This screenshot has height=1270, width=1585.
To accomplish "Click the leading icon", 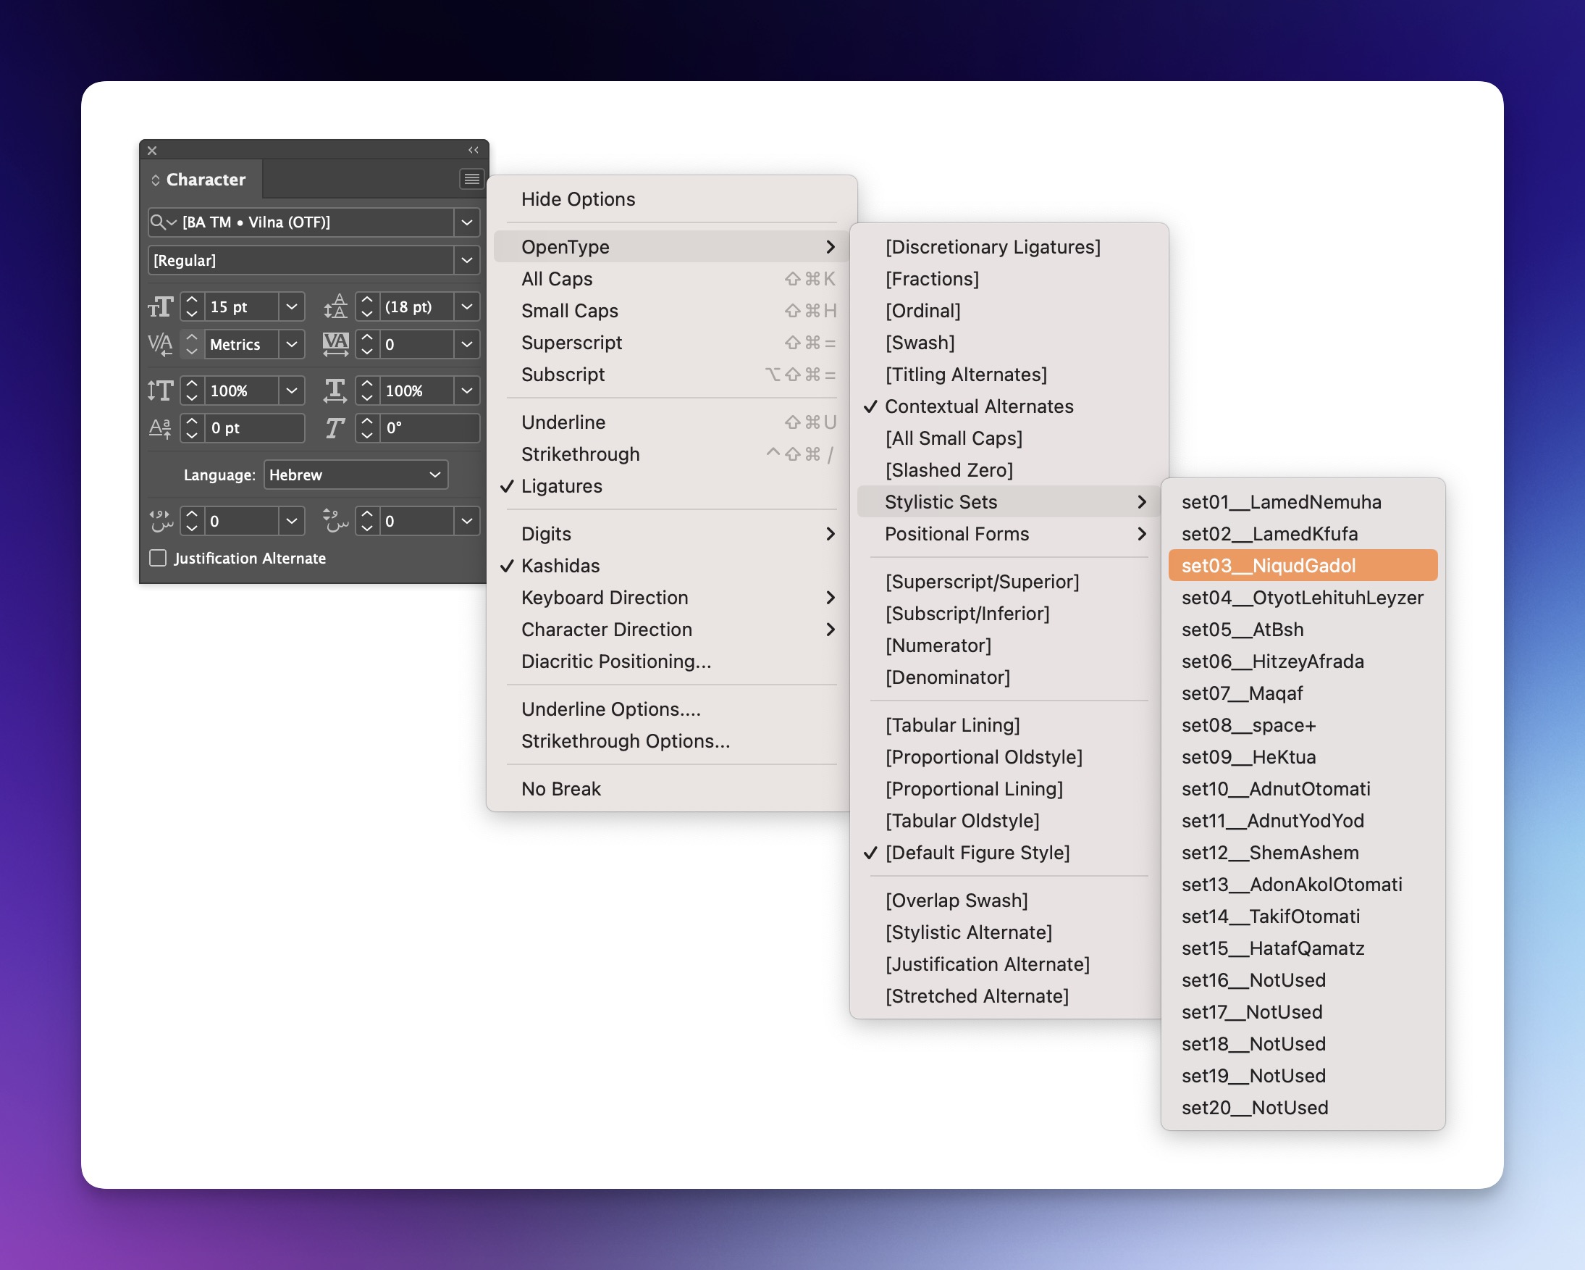I will [x=335, y=306].
